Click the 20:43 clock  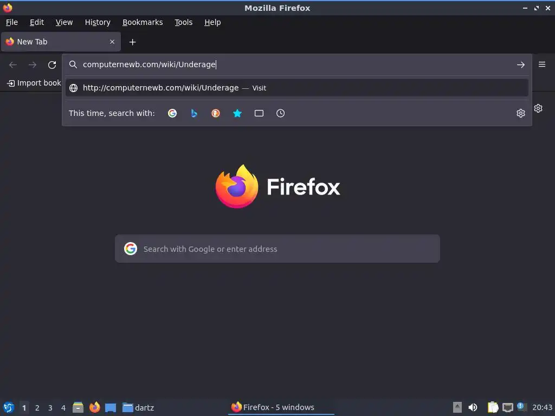click(x=542, y=407)
